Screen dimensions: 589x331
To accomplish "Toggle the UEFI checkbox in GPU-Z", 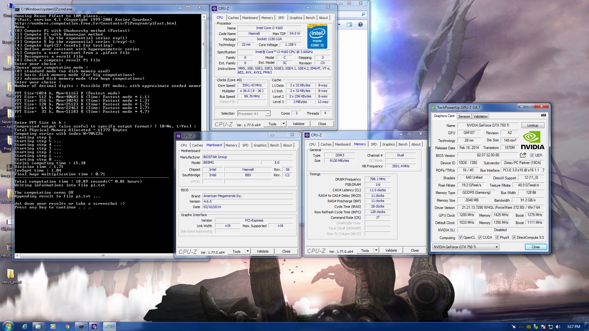I will (x=532, y=155).
